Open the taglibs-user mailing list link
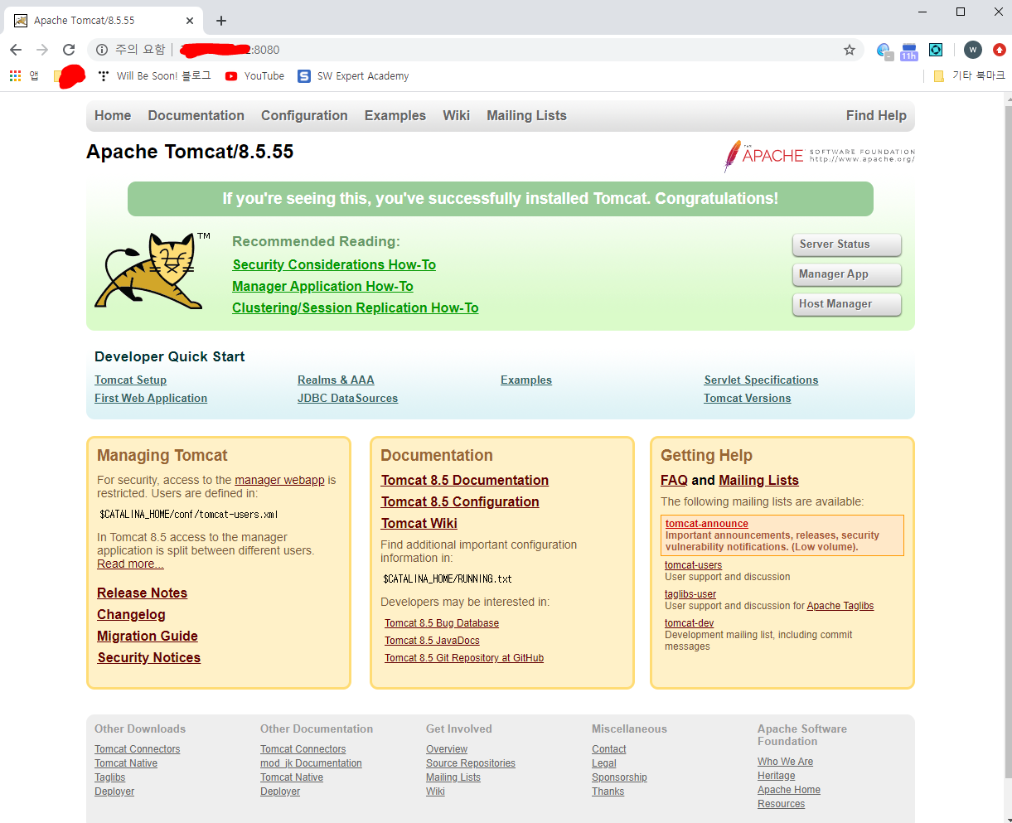The height and width of the screenshot is (823, 1012). pos(690,594)
